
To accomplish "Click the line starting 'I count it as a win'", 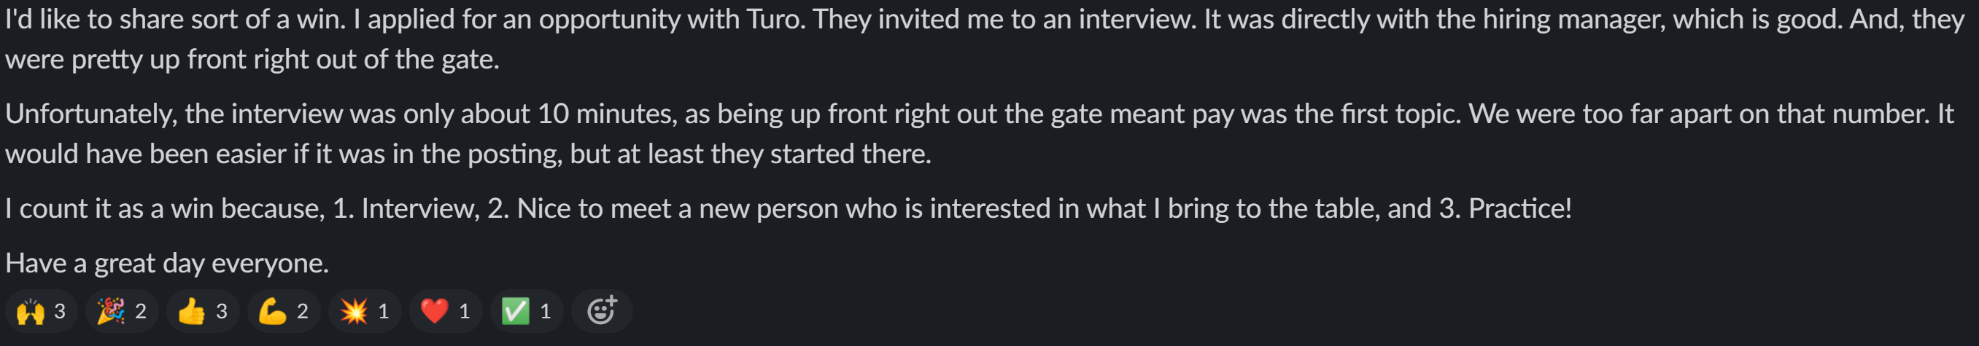I will [789, 208].
